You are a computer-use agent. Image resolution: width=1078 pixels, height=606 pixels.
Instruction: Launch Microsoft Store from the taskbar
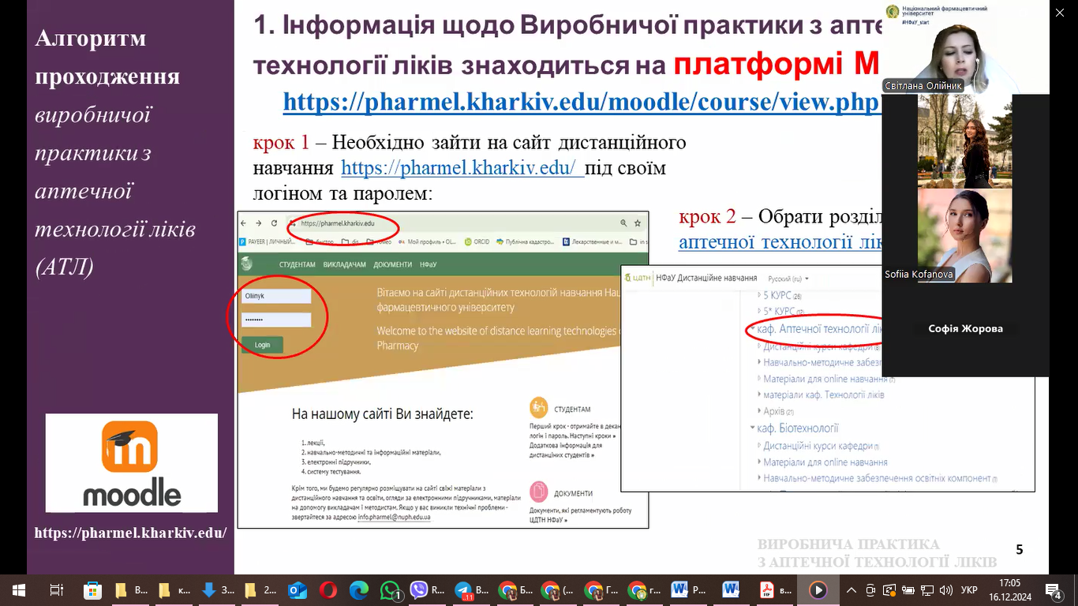click(93, 589)
